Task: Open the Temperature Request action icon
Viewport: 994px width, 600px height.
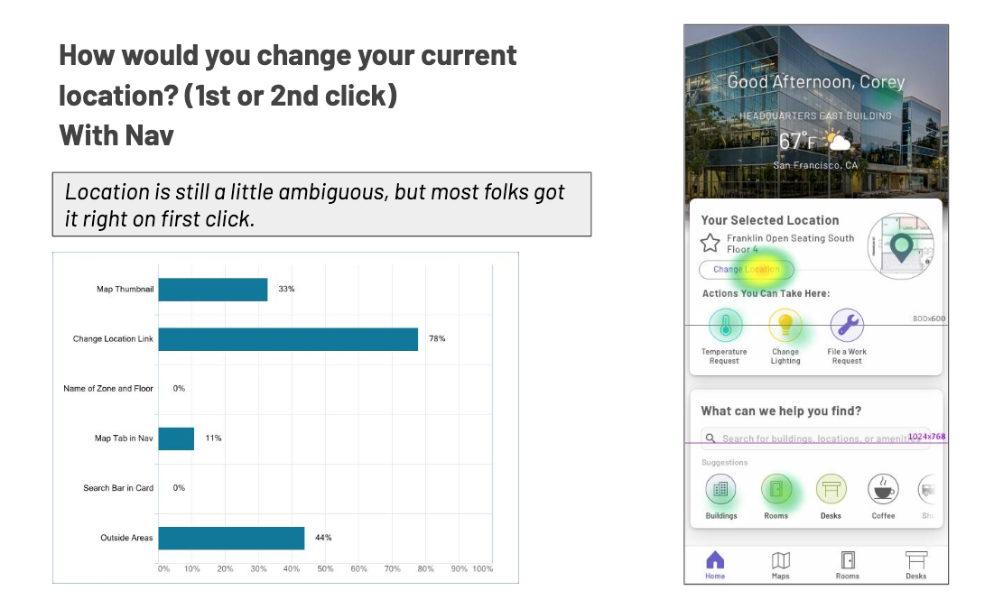Action: [x=724, y=325]
